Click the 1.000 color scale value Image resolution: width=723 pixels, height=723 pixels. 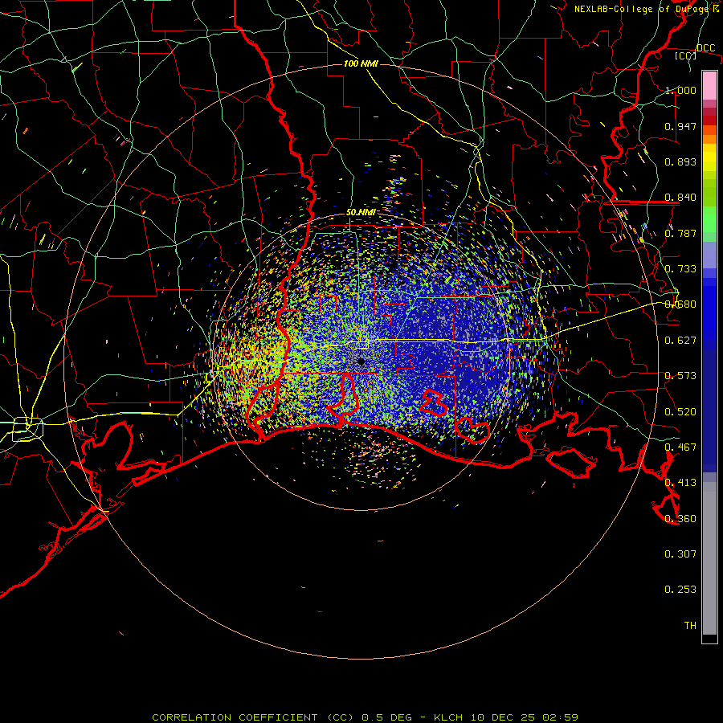point(680,90)
